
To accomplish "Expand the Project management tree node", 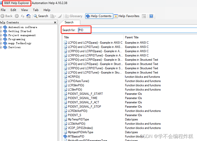I will 1,35.
